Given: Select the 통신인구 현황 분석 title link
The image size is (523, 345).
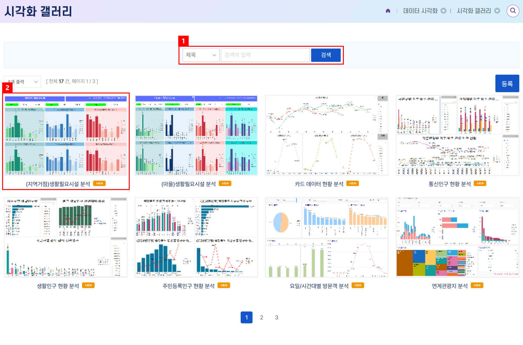Looking at the screenshot, I should [x=450, y=184].
